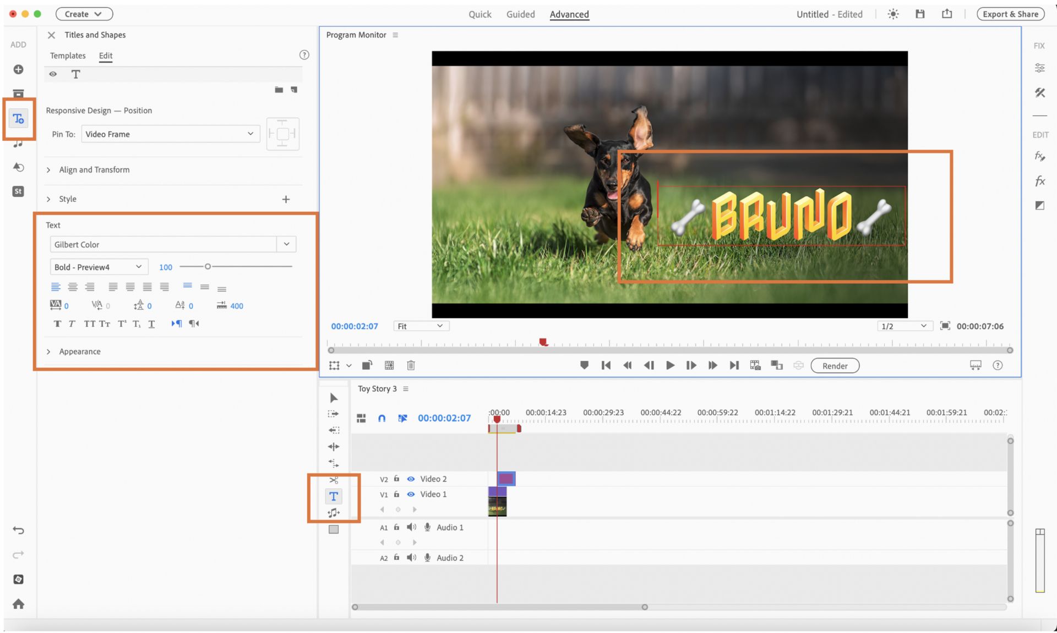Select the Type tool in timeline toolbar
The width and height of the screenshot is (1057, 633).
pyautogui.click(x=333, y=496)
